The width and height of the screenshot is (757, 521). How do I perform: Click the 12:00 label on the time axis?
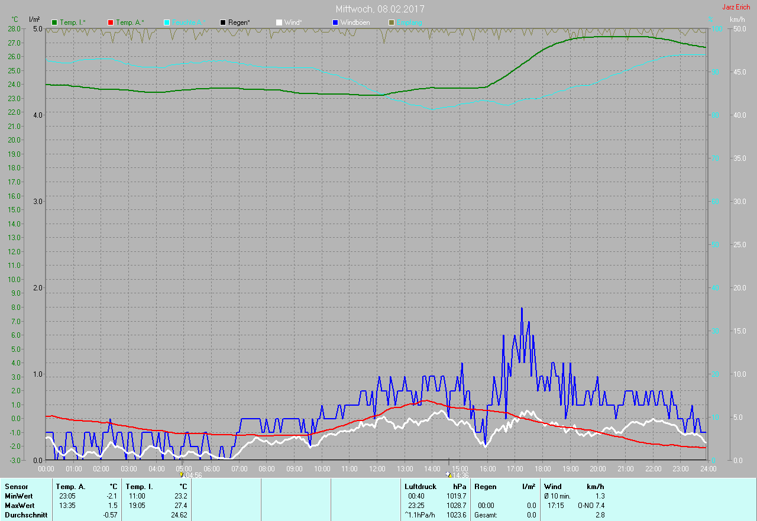pos(377,469)
